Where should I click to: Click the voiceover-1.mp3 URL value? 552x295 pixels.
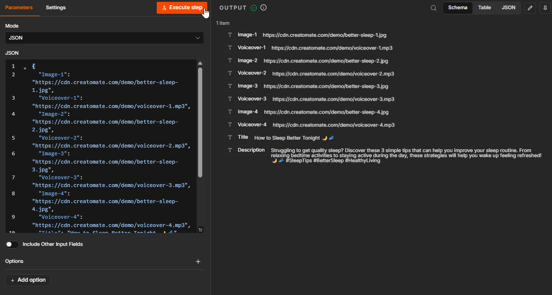click(x=332, y=48)
